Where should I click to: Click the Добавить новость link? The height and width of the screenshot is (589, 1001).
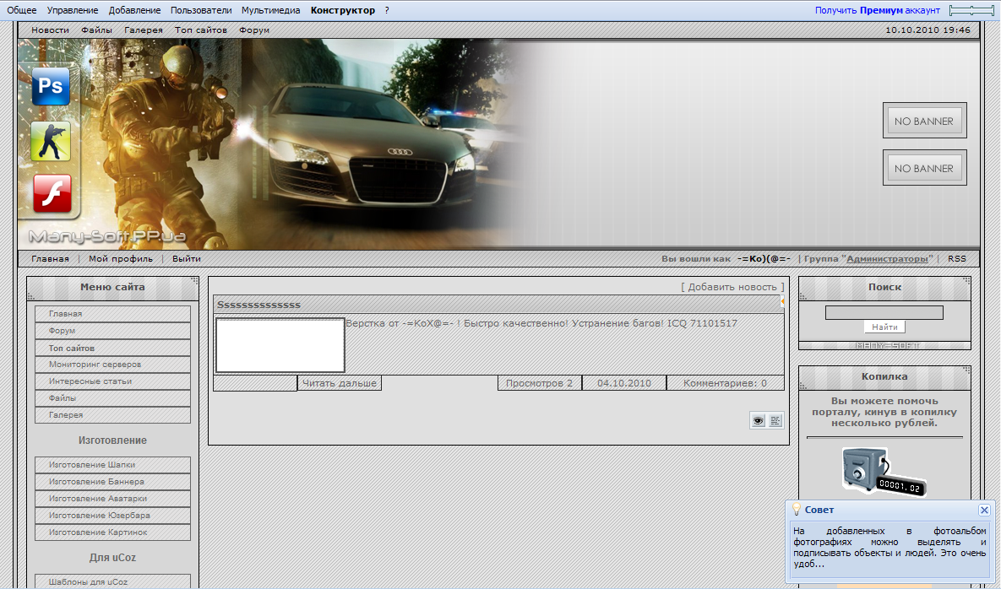732,287
